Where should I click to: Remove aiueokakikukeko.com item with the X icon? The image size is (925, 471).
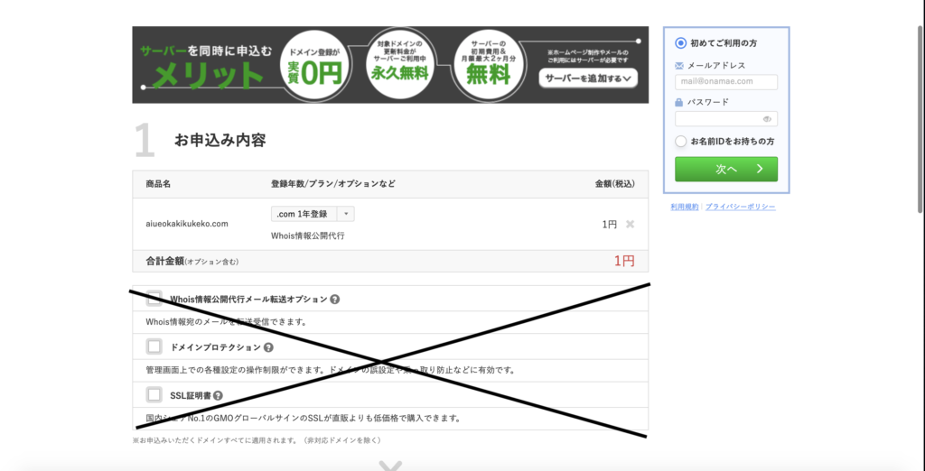click(630, 224)
